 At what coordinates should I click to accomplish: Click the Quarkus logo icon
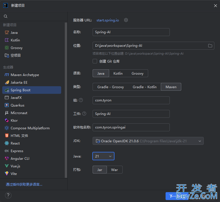pos(7,105)
